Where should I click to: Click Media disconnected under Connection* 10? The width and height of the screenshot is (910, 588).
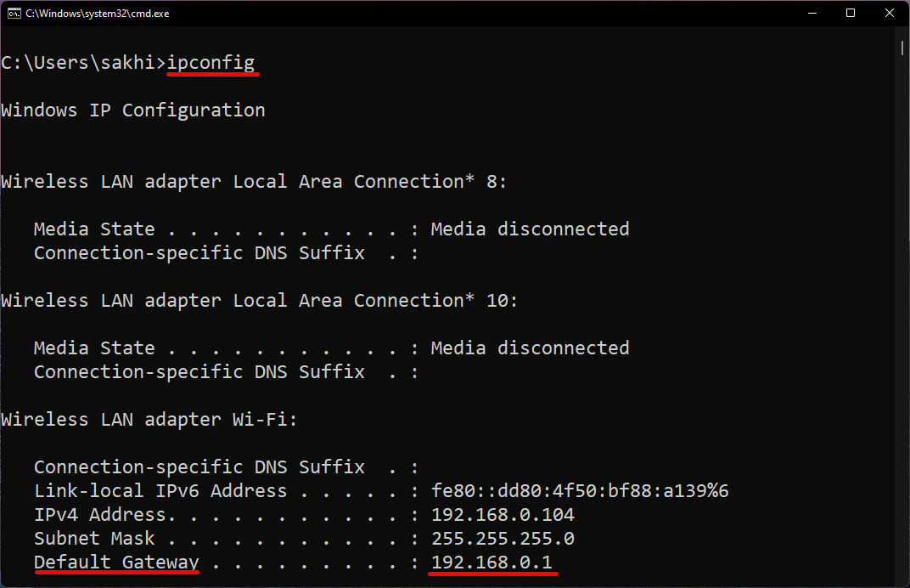530,348
